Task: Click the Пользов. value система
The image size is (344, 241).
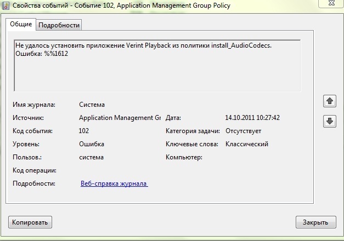Action: click(91, 157)
